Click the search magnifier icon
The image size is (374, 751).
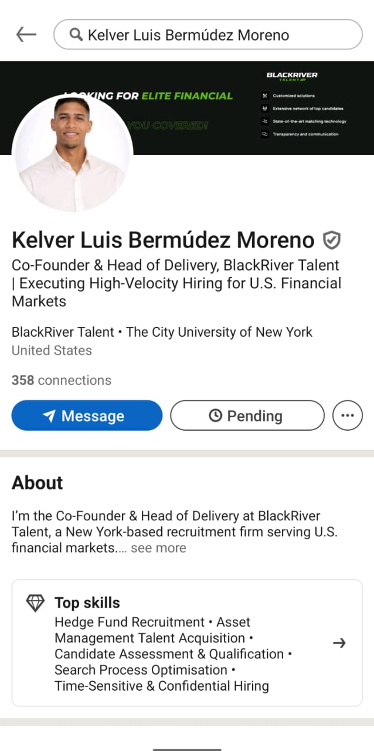(x=76, y=35)
